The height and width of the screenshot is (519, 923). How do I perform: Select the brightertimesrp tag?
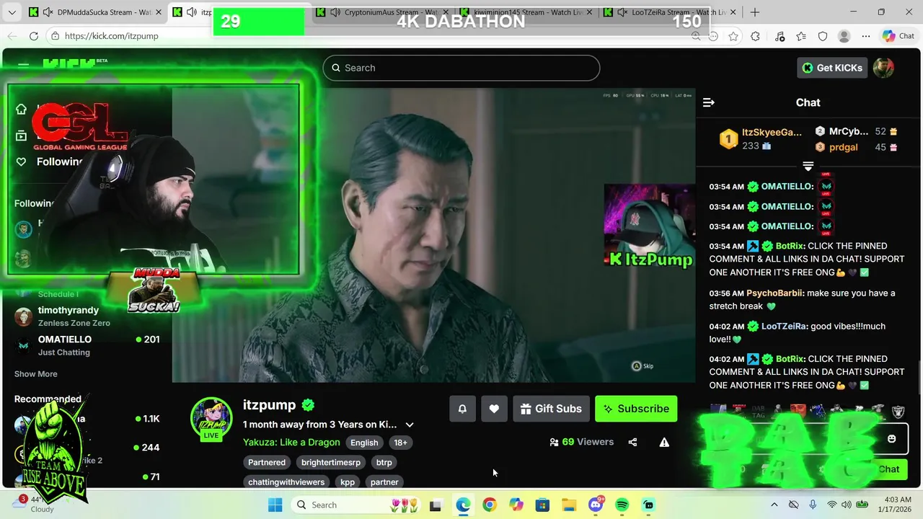point(331,463)
